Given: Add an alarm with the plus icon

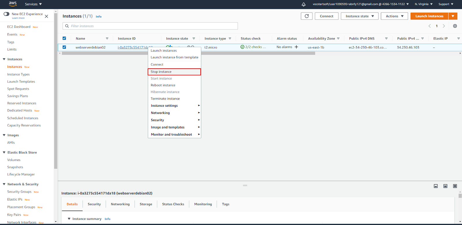Looking at the screenshot, I should tap(296, 47).
